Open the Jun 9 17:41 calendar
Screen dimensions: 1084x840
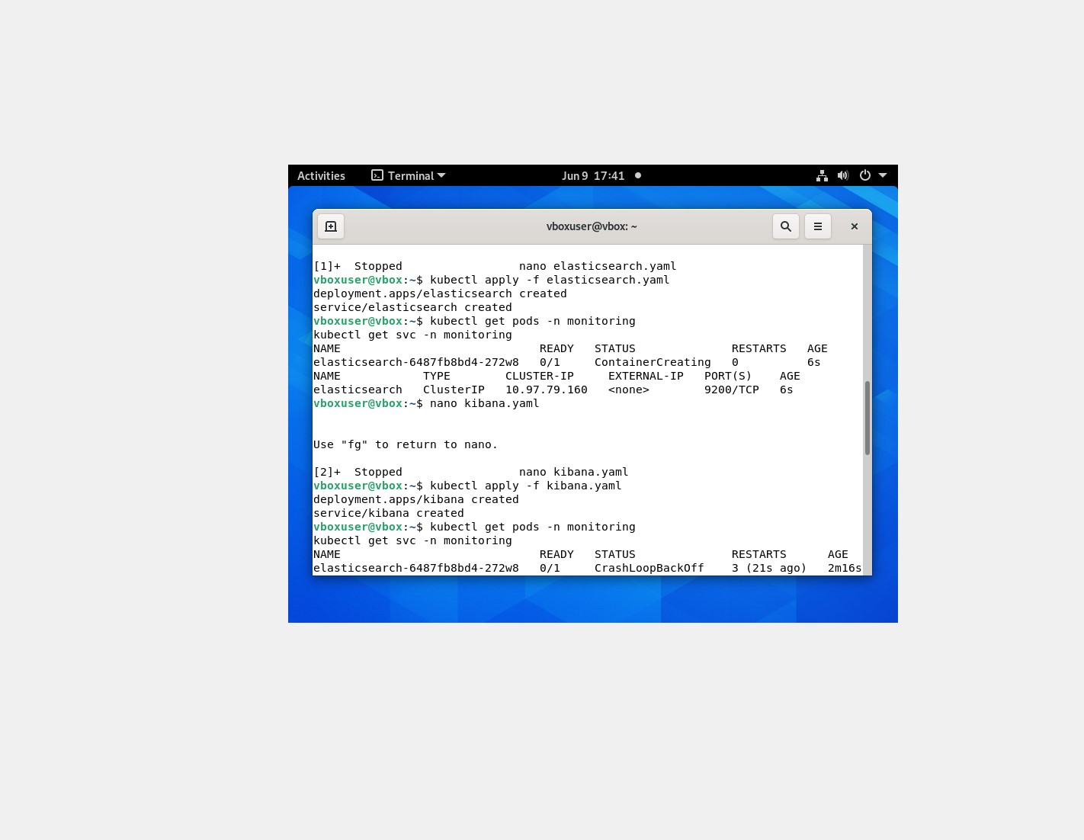tap(593, 175)
